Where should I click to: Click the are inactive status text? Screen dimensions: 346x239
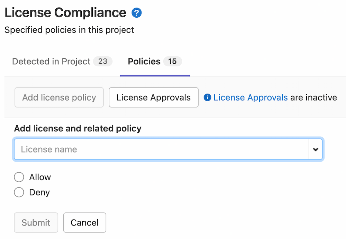tap(313, 97)
